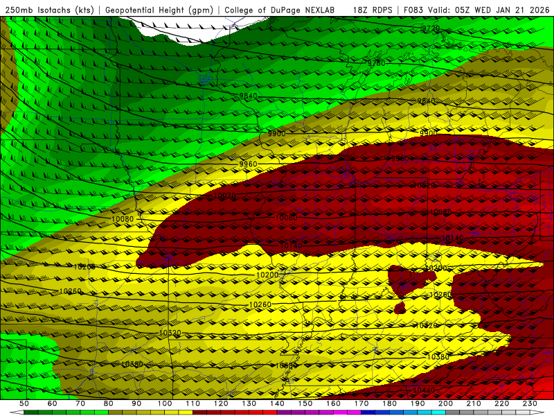Click the cyan swatches on the color bar

[x=431, y=413]
